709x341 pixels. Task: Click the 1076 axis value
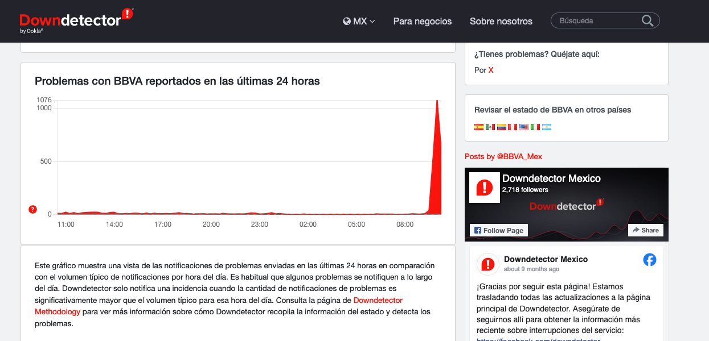tap(44, 100)
